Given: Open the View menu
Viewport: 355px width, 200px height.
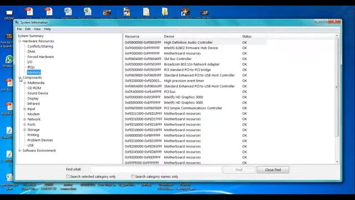Looking at the screenshot, I should click(37, 29).
